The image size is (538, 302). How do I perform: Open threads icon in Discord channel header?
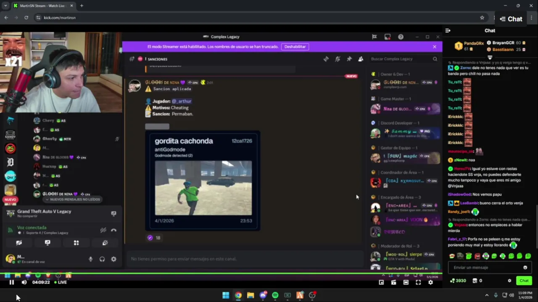(x=326, y=59)
